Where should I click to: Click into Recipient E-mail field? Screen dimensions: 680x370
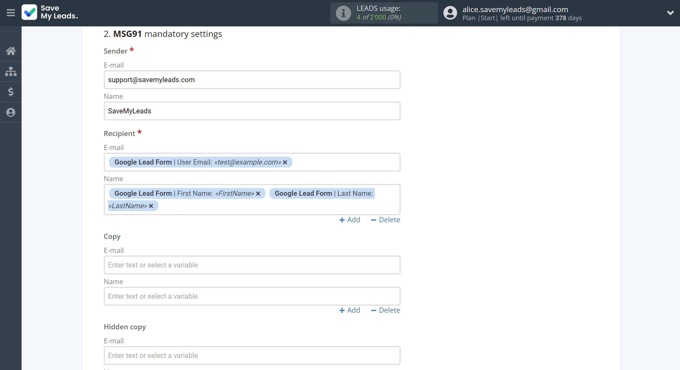252,162
